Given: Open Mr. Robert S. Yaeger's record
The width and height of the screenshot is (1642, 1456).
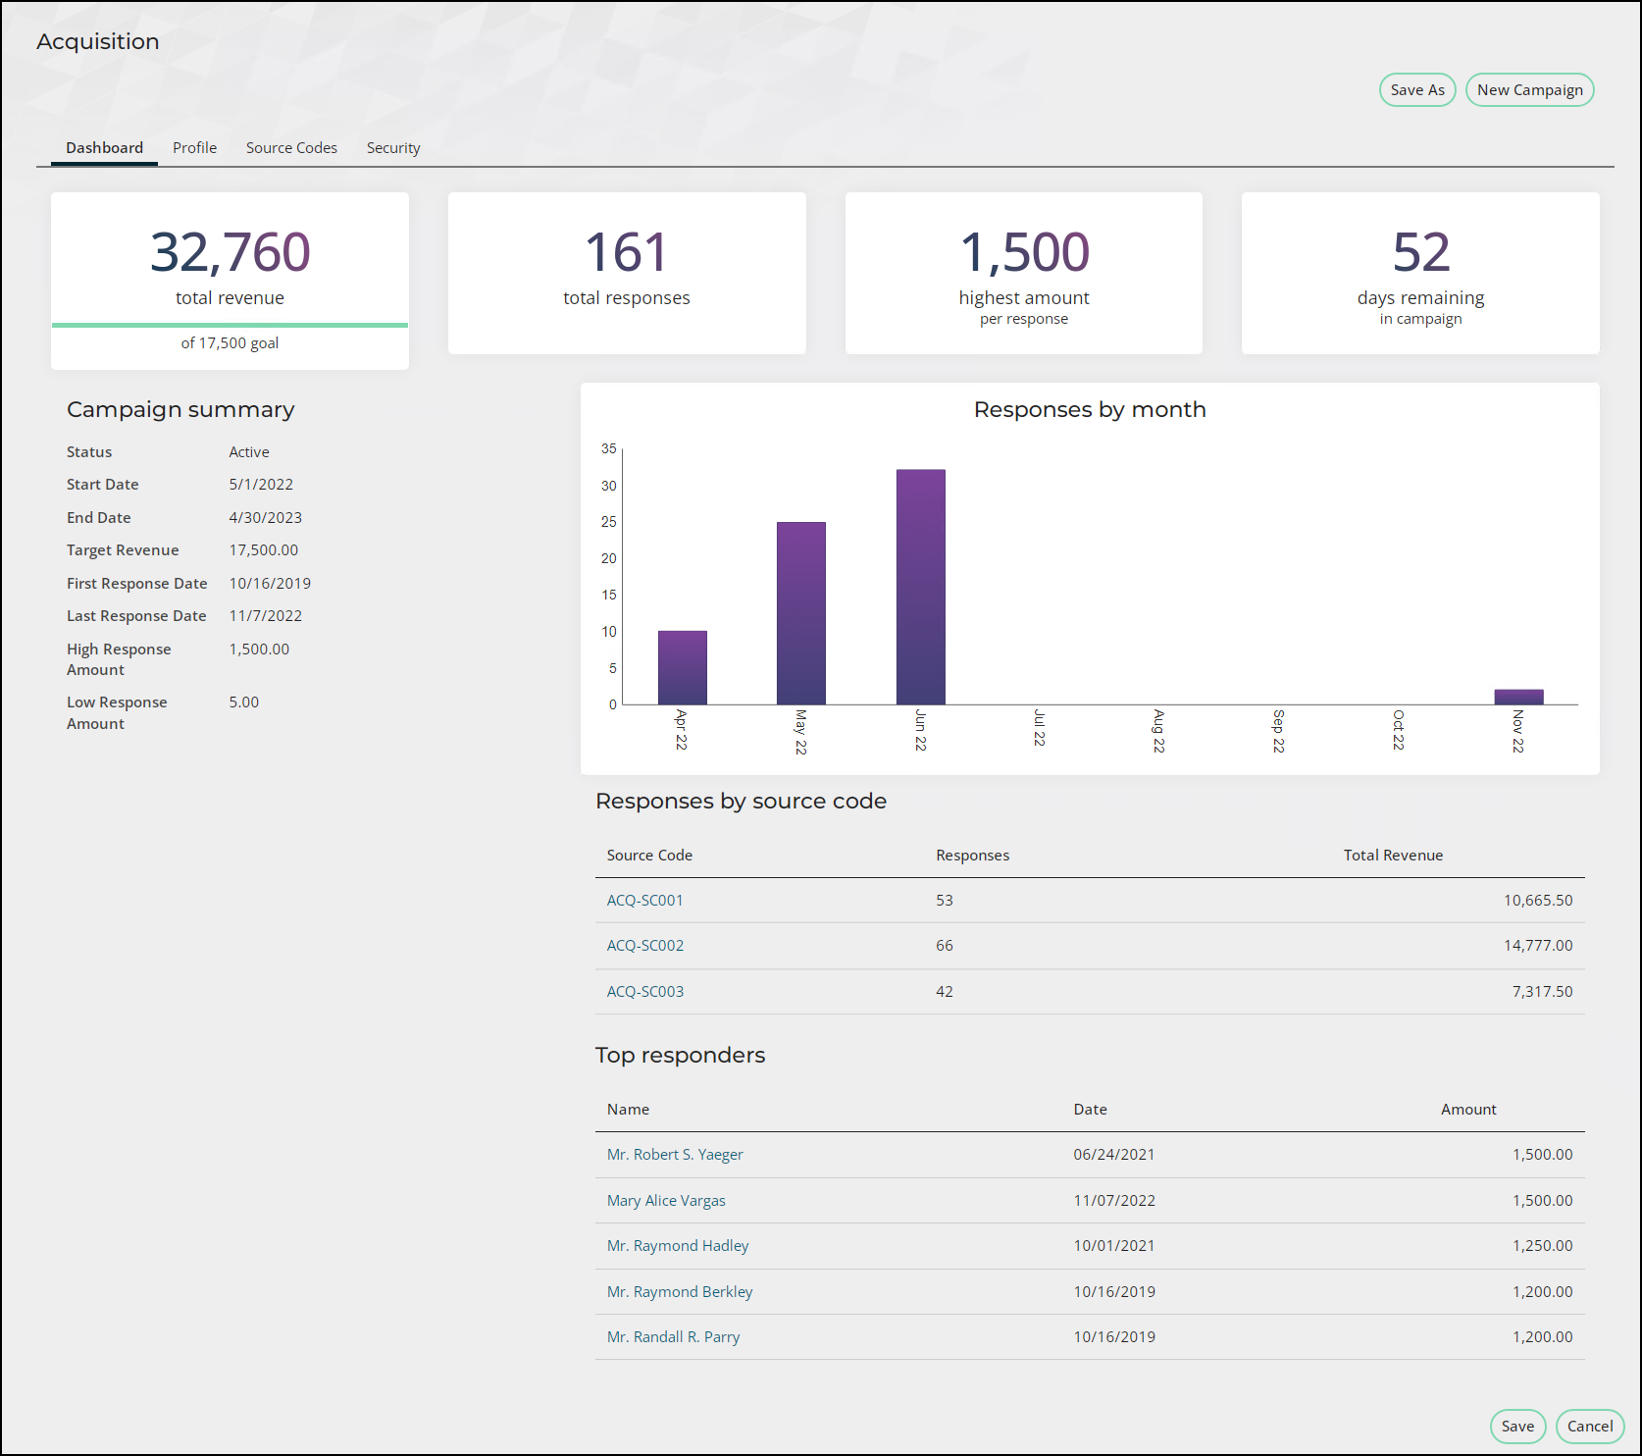Looking at the screenshot, I should 675,1155.
